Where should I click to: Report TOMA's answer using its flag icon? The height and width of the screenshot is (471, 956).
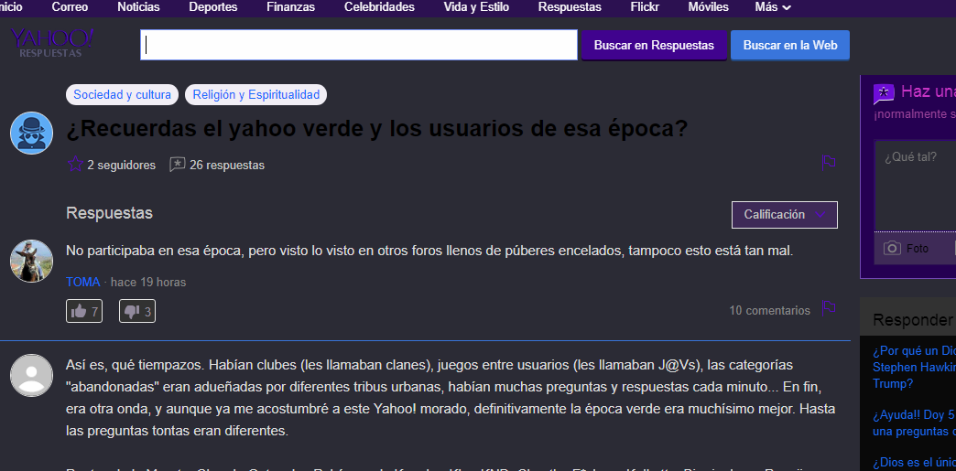pyautogui.click(x=829, y=308)
